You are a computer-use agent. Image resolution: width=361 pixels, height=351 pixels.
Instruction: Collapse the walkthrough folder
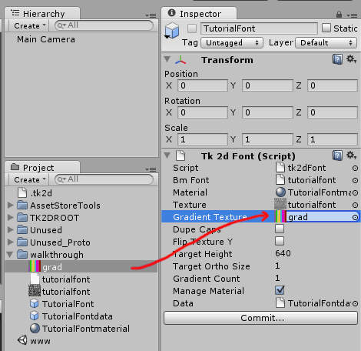pyautogui.click(x=10, y=255)
